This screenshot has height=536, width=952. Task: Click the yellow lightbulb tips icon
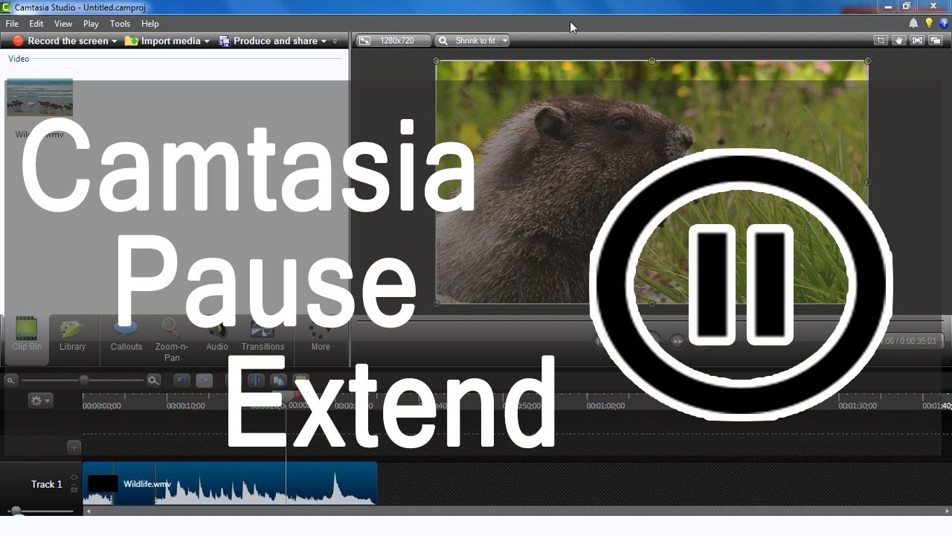click(x=929, y=24)
